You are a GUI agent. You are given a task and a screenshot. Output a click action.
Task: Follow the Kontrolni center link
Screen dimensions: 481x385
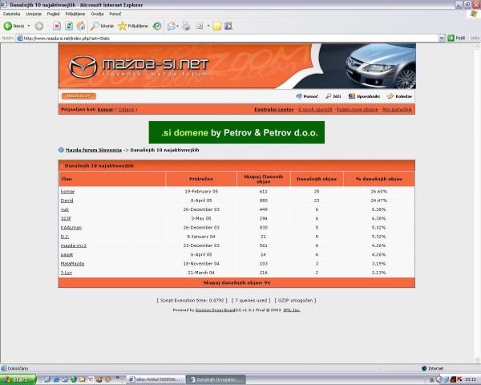coord(273,108)
